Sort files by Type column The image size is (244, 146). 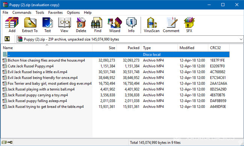click(x=159, y=48)
